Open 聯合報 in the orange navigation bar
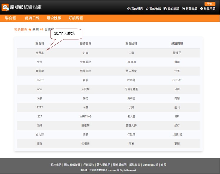Image resolution: width=220 pixels, height=174 pixels. 11,18
